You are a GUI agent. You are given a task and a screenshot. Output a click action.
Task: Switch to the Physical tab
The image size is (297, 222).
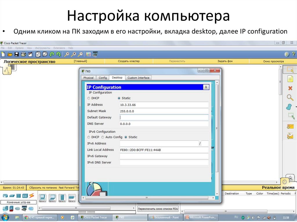pyautogui.click(x=88, y=78)
